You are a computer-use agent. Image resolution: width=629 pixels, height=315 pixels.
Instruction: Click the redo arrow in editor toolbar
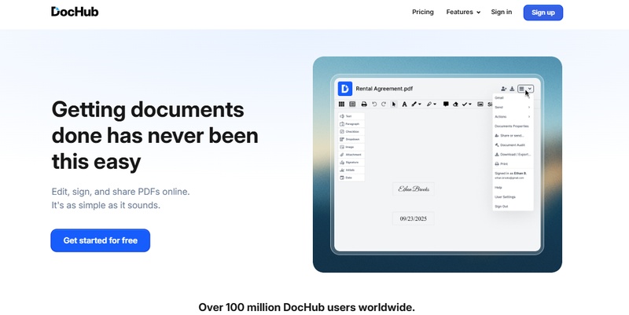point(384,104)
